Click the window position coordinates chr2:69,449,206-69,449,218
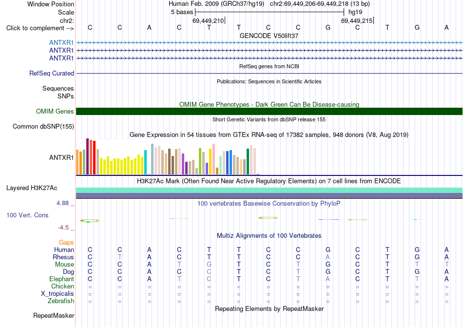Image resolution: width=463 pixels, height=327 pixels. 309,4
